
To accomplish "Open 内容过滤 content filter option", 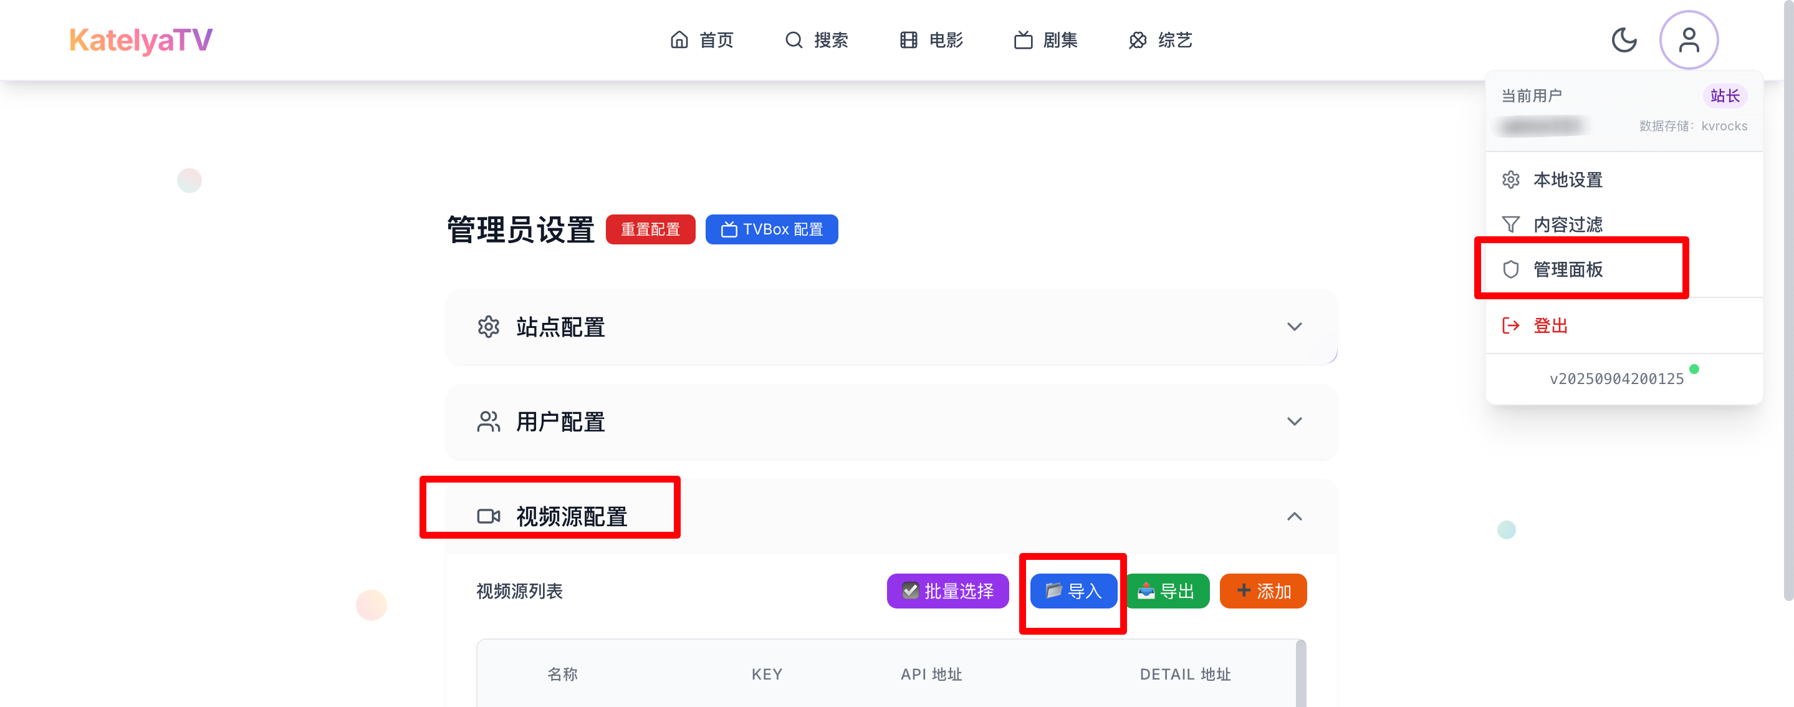I will (x=1567, y=224).
